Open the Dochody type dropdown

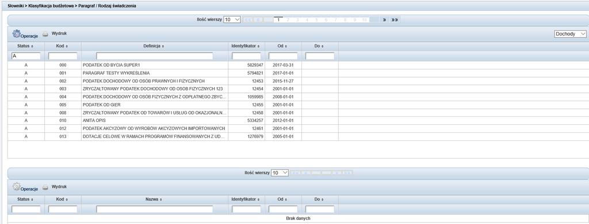[570, 34]
